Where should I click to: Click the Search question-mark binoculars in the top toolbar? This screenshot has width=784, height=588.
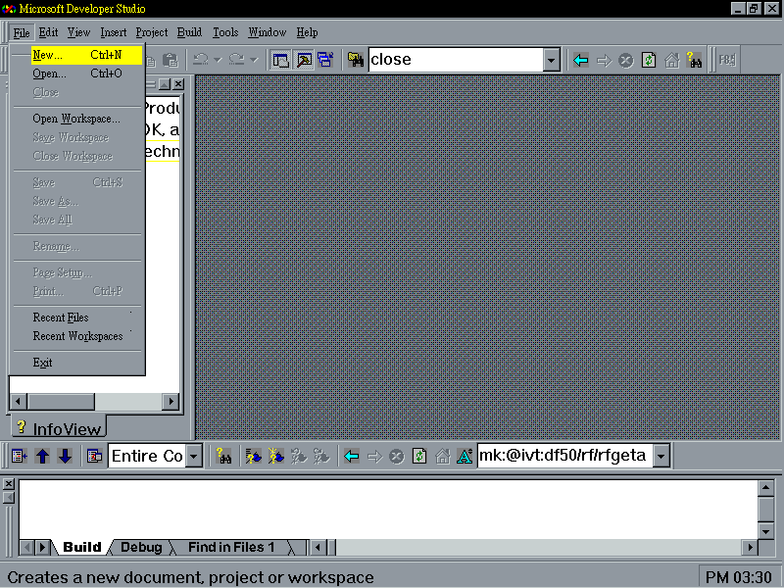tap(694, 60)
